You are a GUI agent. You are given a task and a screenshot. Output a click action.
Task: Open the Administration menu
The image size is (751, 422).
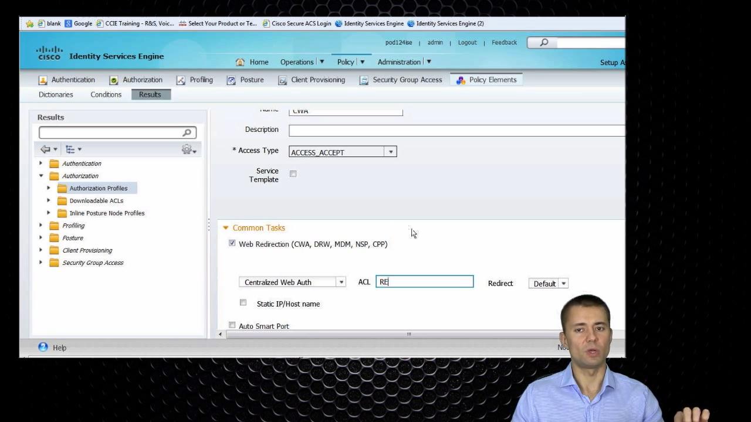[404, 62]
